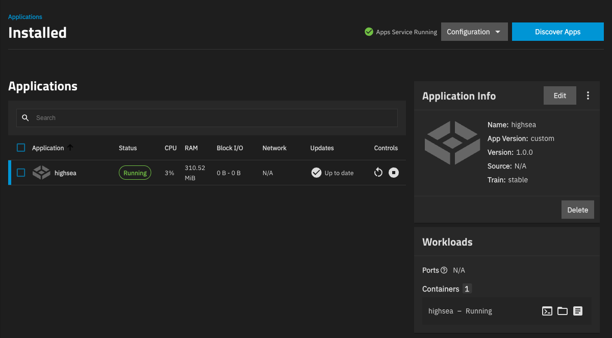The width and height of the screenshot is (612, 338).
Task: Click the large app logo in Application Info
Action: tap(452, 142)
